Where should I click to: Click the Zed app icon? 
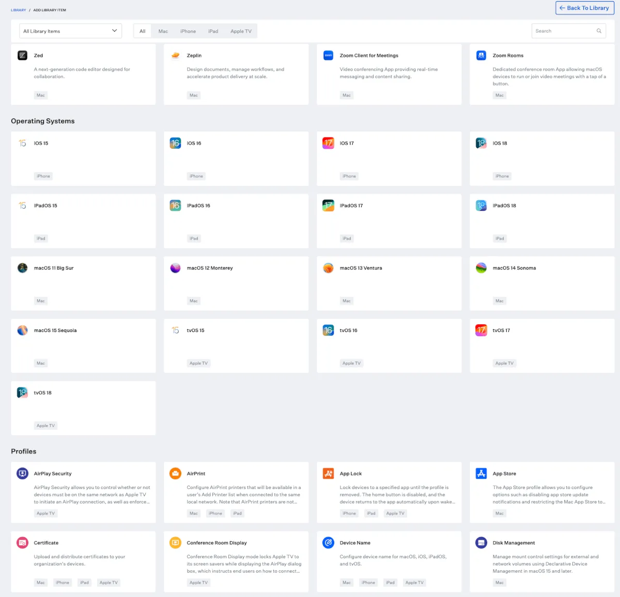[x=22, y=56]
